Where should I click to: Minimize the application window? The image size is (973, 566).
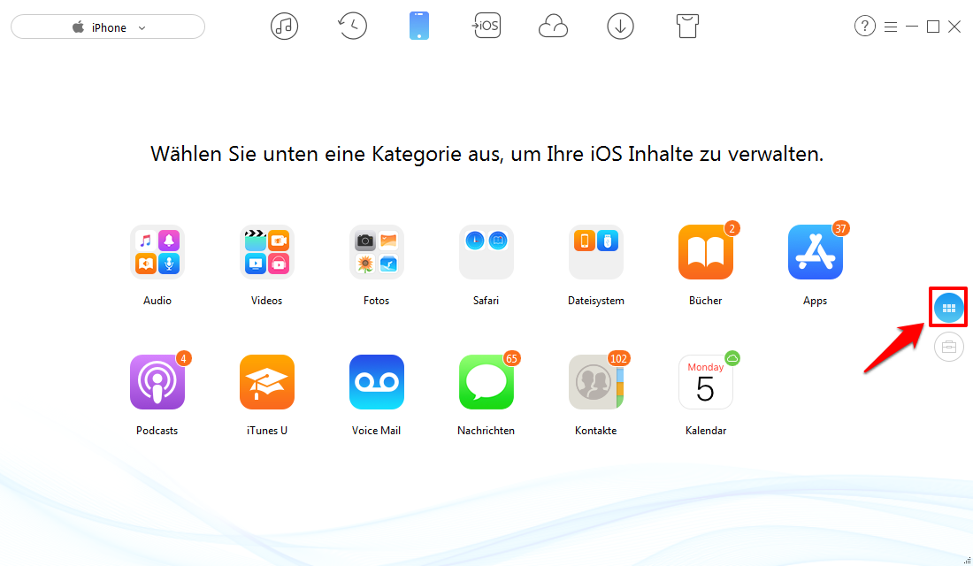click(x=912, y=27)
